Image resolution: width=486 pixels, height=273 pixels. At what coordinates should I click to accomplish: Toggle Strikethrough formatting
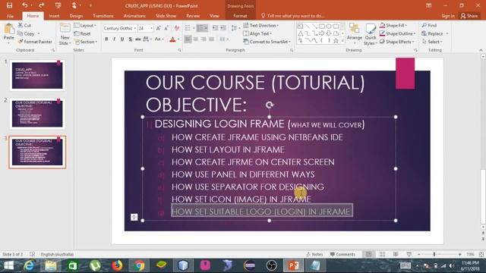click(138, 39)
